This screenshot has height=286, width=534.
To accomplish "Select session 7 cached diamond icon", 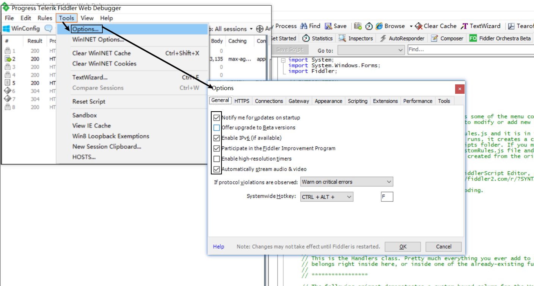I will [8, 99].
